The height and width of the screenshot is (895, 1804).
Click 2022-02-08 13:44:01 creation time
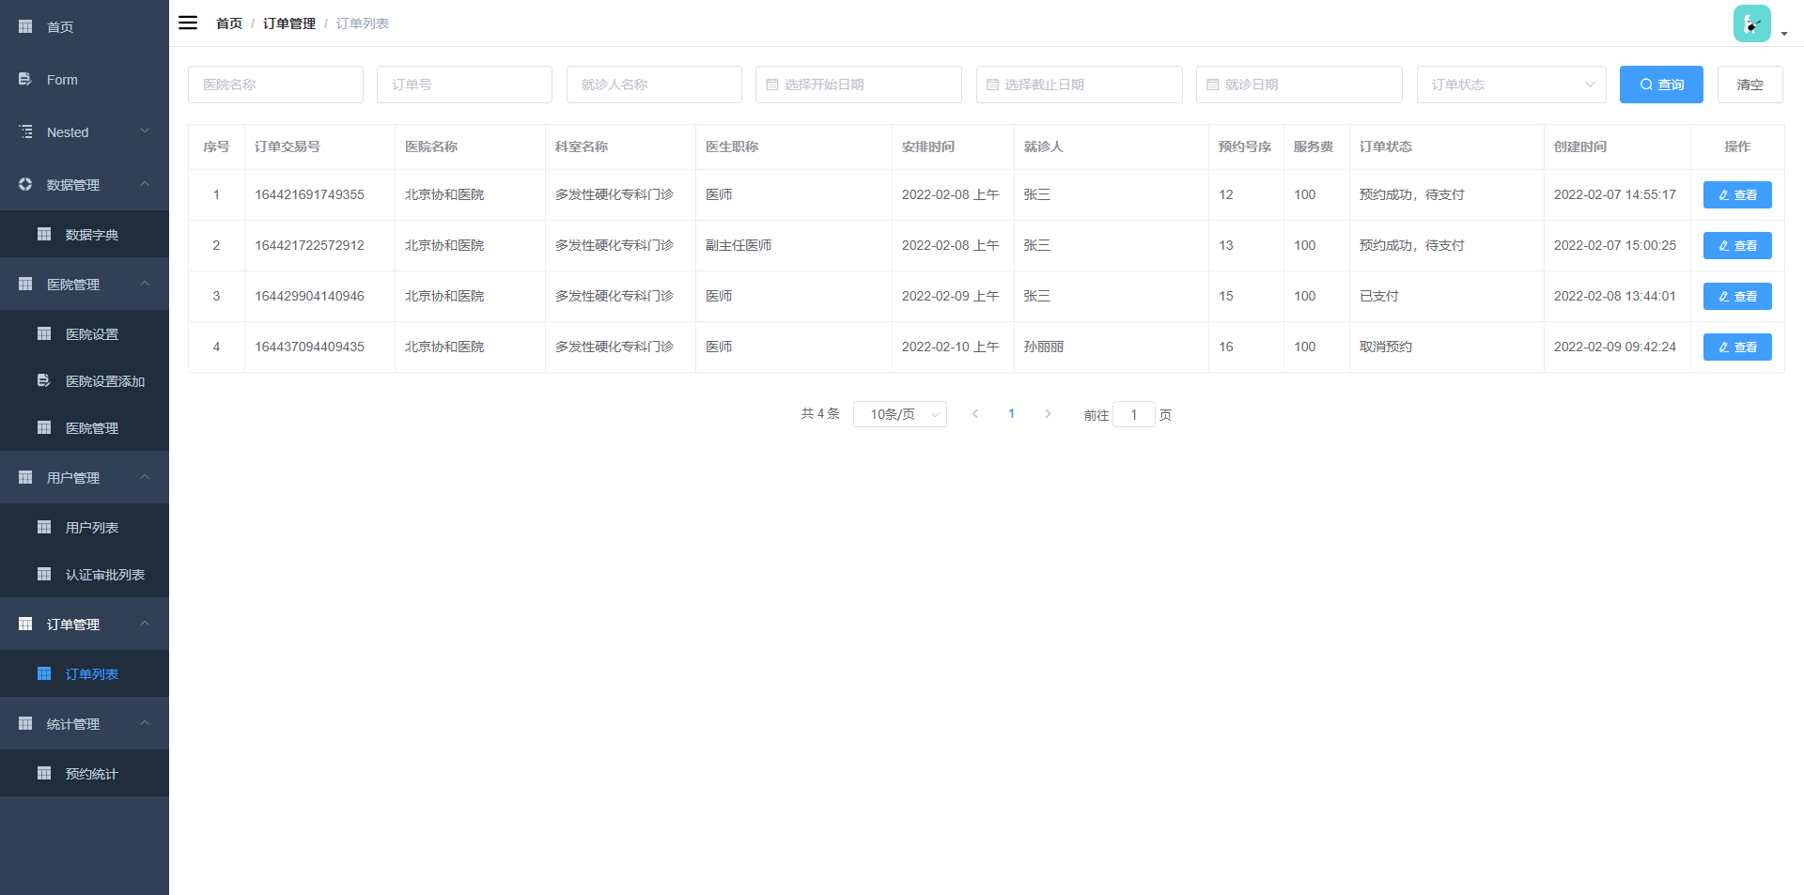(1614, 296)
